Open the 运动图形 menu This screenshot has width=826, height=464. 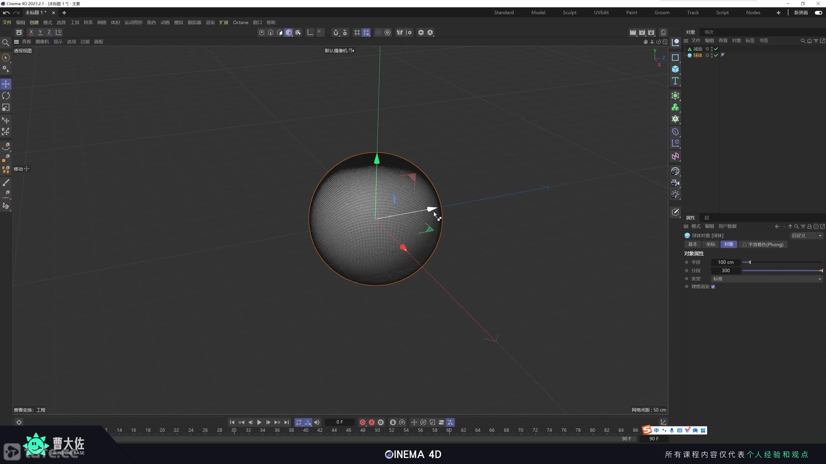(133, 23)
